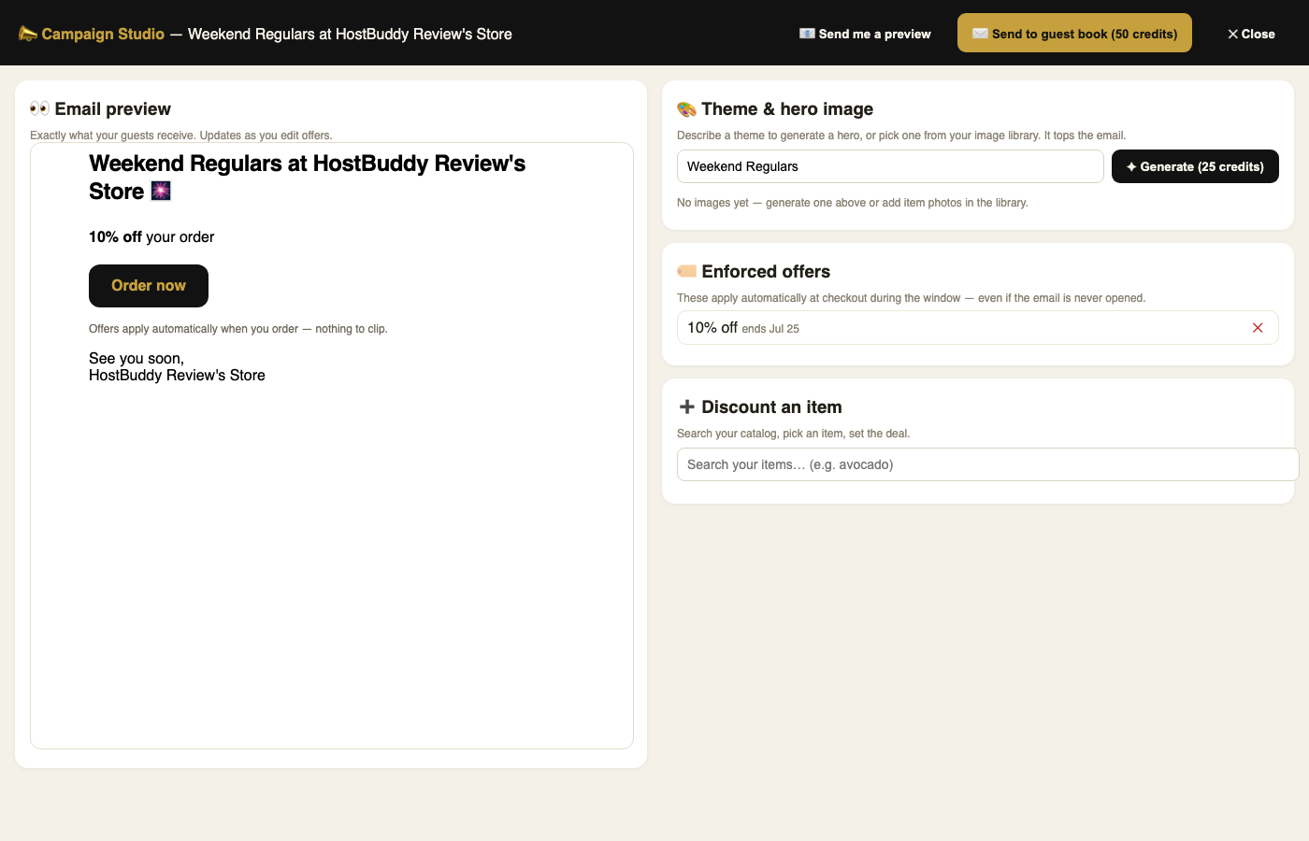Image resolution: width=1309 pixels, height=841 pixels.
Task: Click the Discount an item heading
Action: (771, 407)
